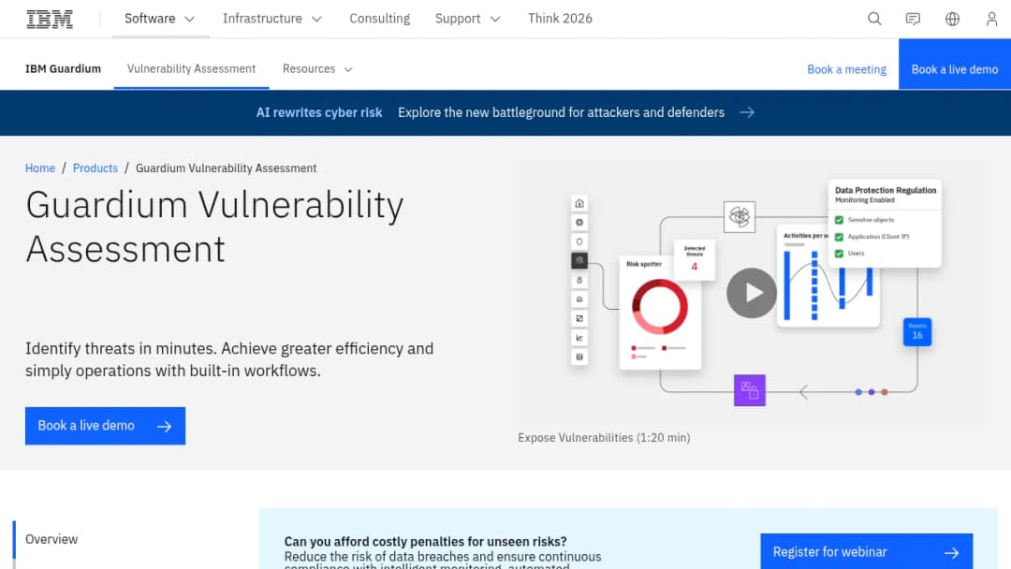Click the Overview sidebar item
This screenshot has width=1011, height=569.
coord(51,539)
